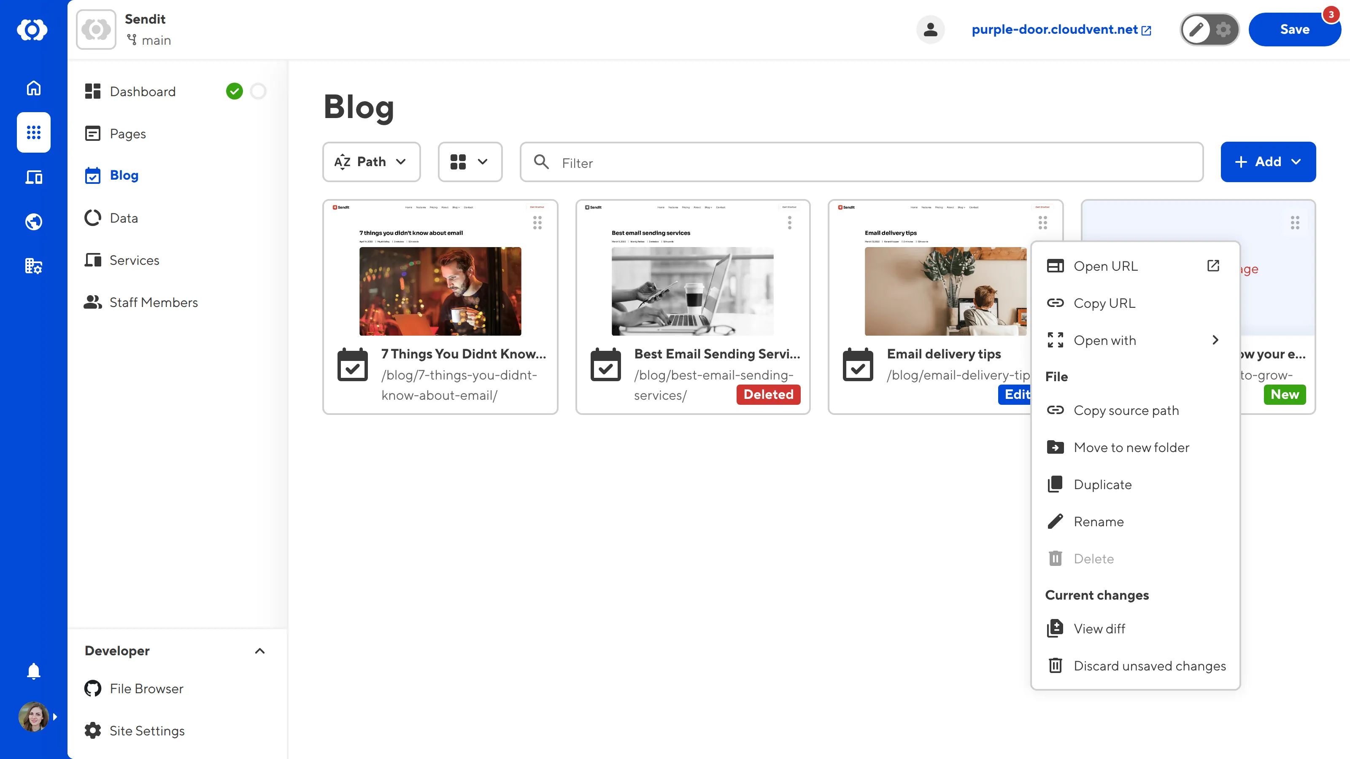This screenshot has height=759, width=1350.
Task: Click the drag-handle dots on the Email delivery tips card
Action: pos(1042,222)
